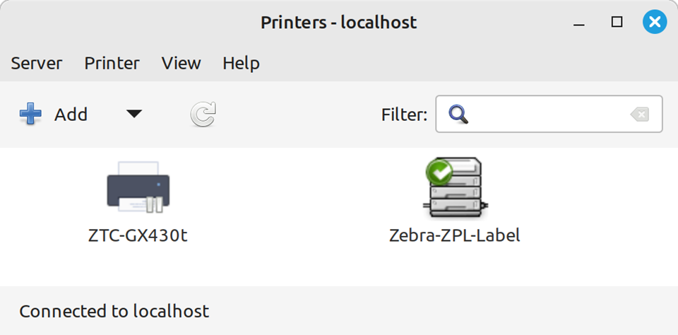Open the Server menu
678x335 pixels.
(37, 63)
